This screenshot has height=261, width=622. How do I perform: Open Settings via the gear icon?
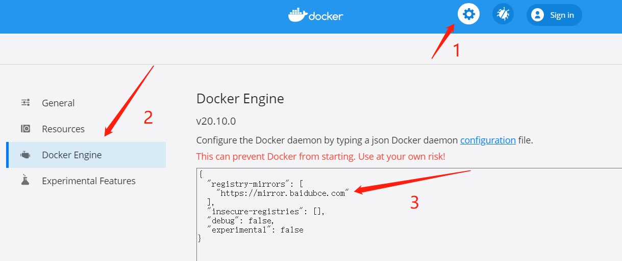(x=468, y=15)
